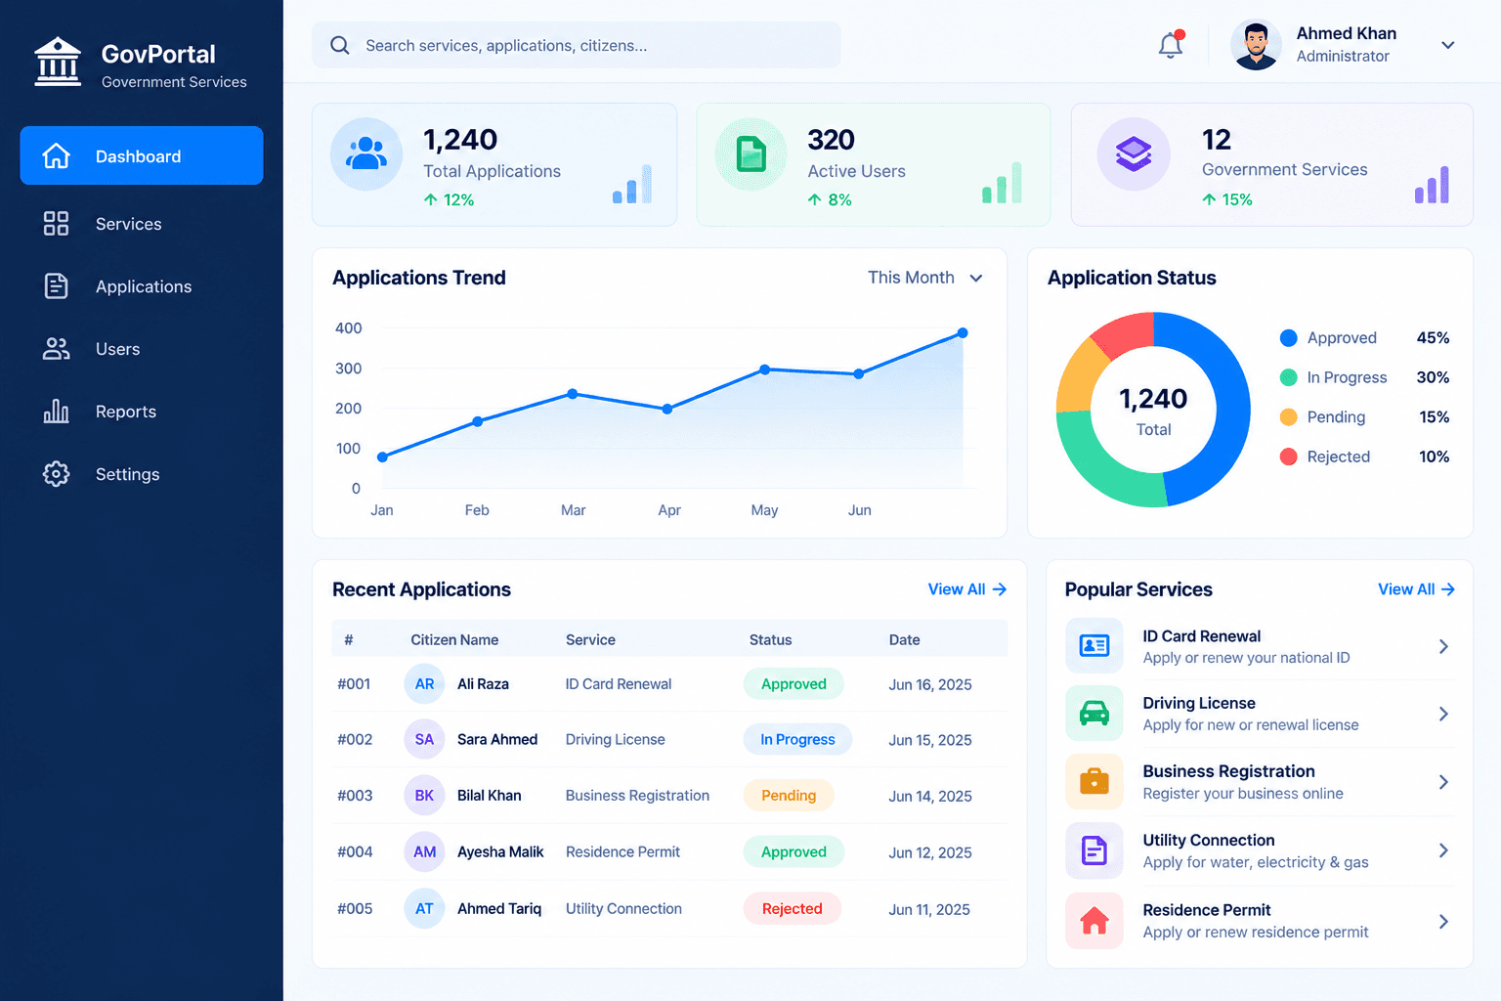The height and width of the screenshot is (1001, 1501).
Task: Click the Citizen Name column header
Action: (454, 640)
